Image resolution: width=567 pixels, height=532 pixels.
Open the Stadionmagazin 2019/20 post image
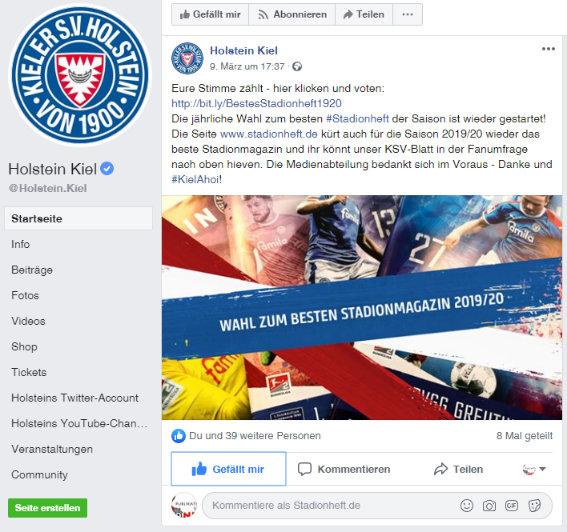coord(362,307)
